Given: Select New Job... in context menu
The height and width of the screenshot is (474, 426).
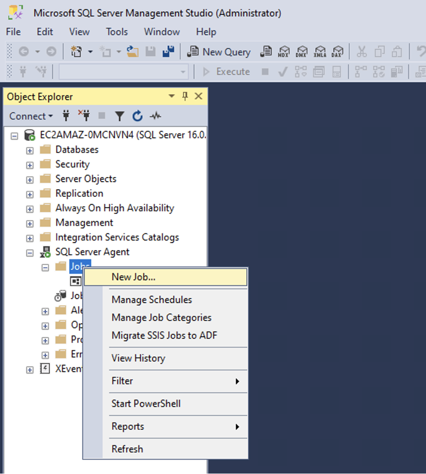Looking at the screenshot, I should pos(166,277).
